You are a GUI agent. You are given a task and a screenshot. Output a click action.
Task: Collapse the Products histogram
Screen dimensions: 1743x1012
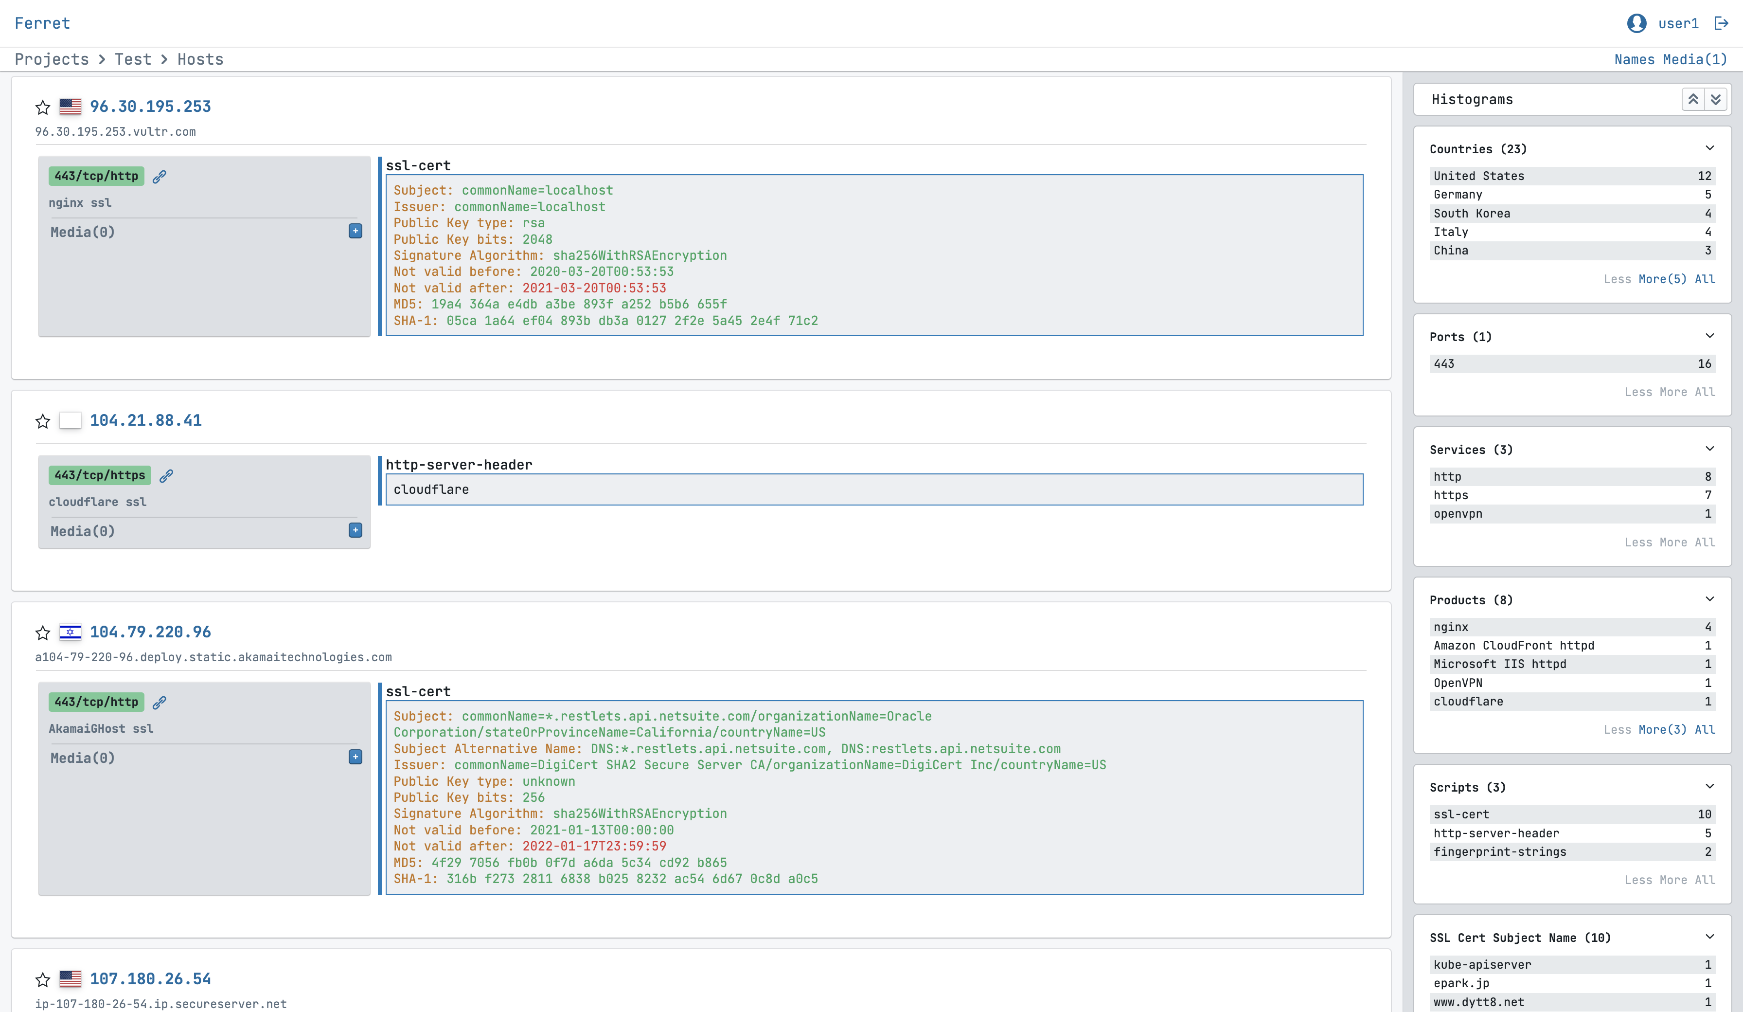[x=1710, y=599]
